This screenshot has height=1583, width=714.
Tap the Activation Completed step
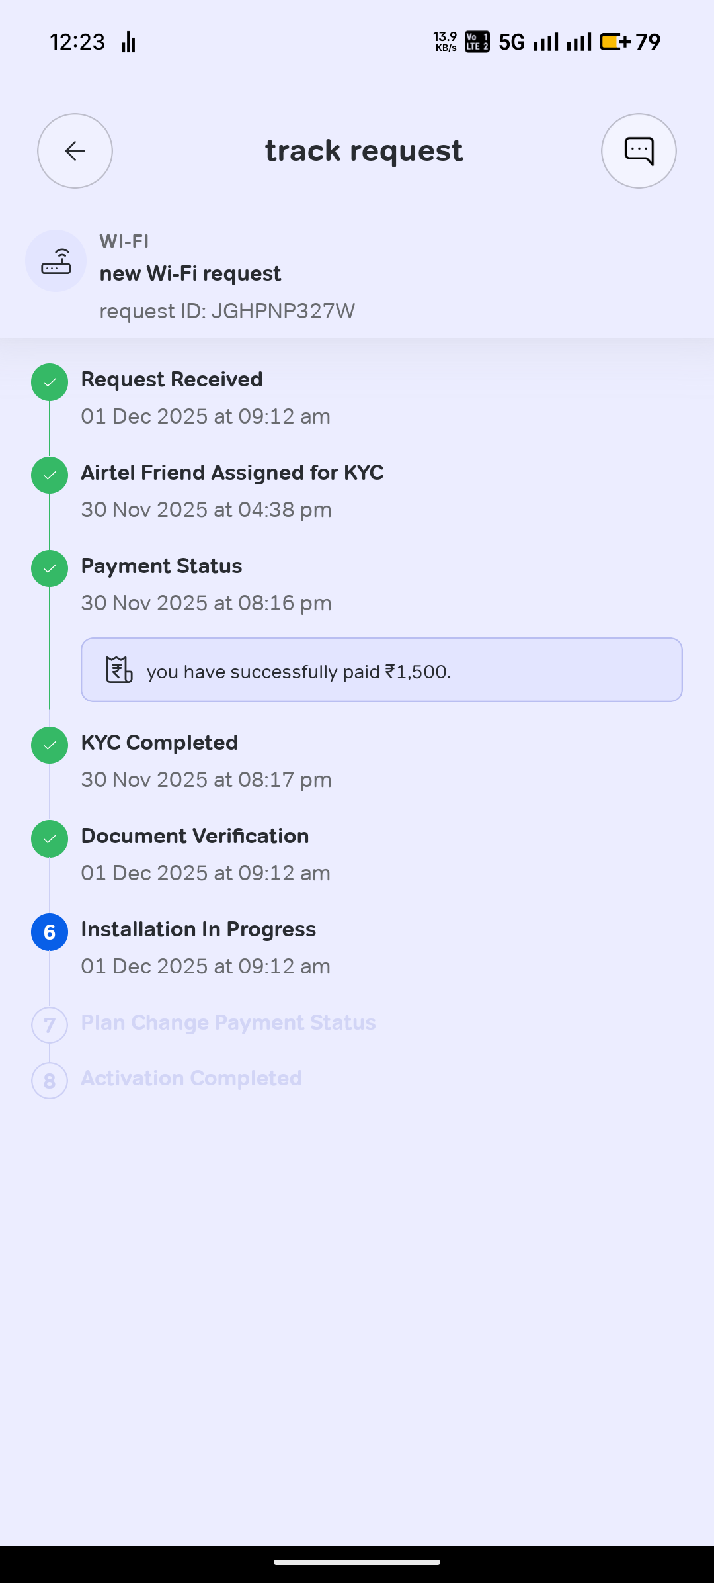click(x=191, y=1079)
